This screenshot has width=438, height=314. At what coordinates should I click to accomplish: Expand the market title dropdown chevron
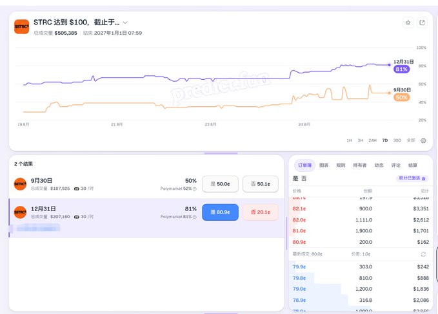[125, 23]
